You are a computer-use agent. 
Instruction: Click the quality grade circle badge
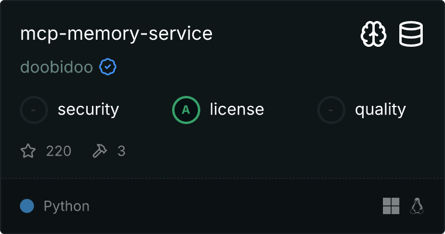(332, 109)
